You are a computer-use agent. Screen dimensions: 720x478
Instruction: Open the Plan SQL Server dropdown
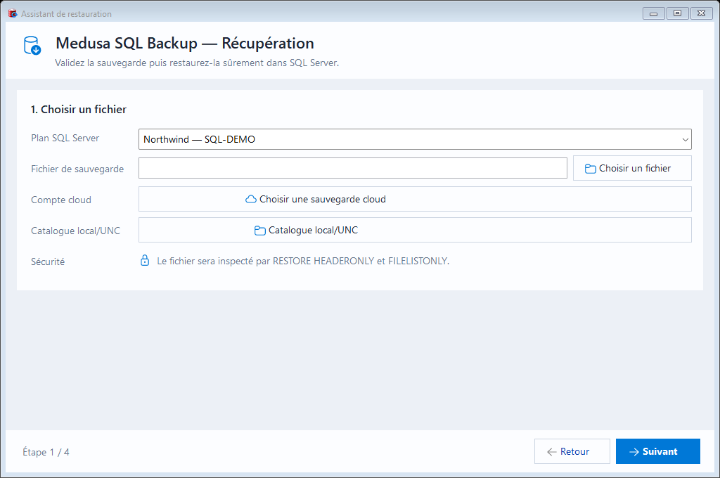(415, 139)
